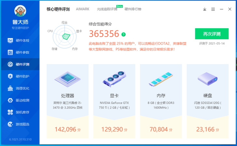Click the download arrow icon in title bar
237x146 pixels.
pyautogui.click(x=205, y=9)
